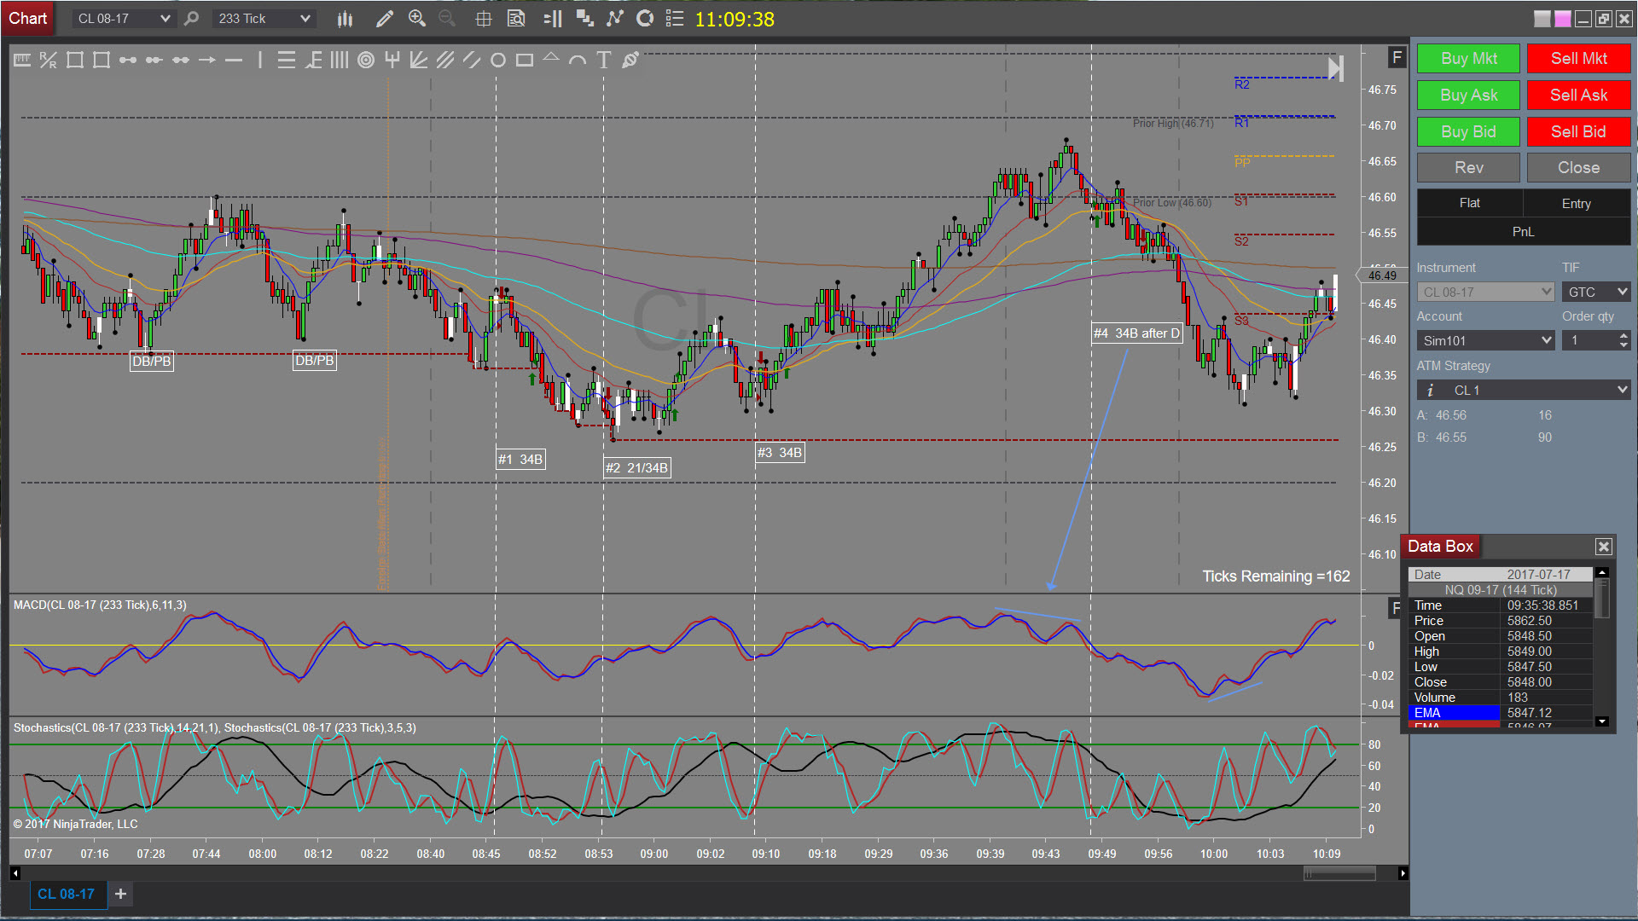The width and height of the screenshot is (1638, 921).
Task: Click the ATM Strategy info icon
Action: [x=1431, y=390]
